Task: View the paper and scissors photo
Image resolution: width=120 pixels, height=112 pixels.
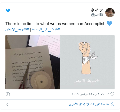Action: [33, 62]
